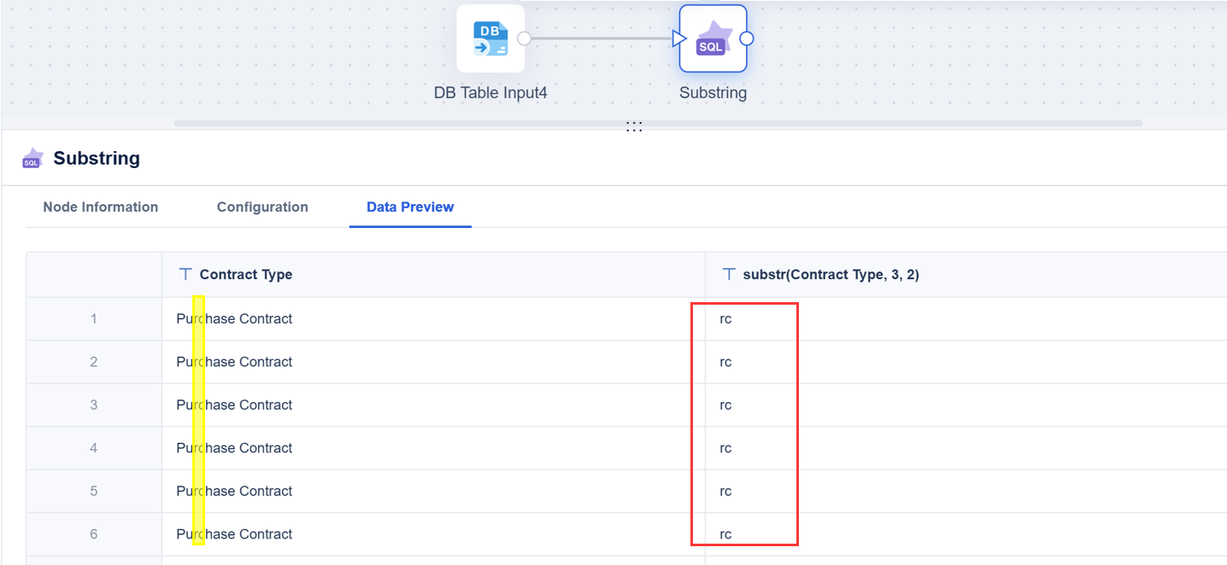Click the Purchase Contract cell in row 3

[234, 405]
